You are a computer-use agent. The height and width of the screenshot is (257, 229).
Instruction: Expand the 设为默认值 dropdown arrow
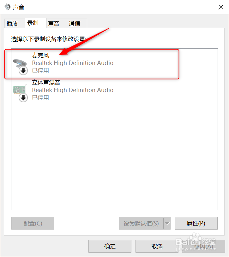(x=167, y=223)
